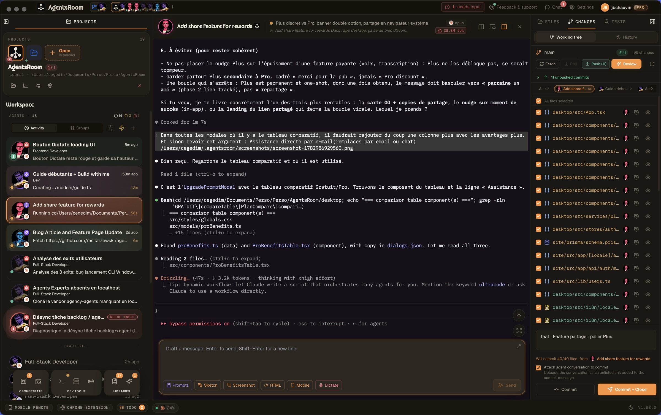Open picture-in-picture window icon in header
The image size is (661, 415).
click(493, 27)
